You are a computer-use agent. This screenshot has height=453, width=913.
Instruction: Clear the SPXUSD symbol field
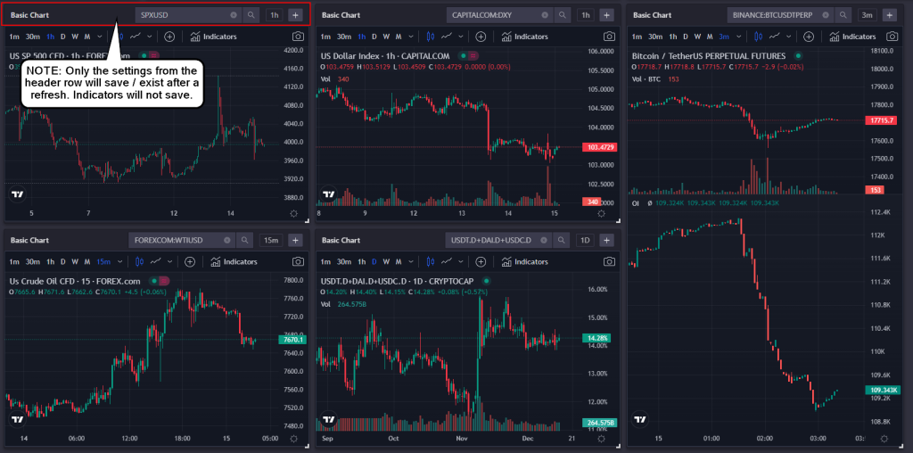point(234,15)
